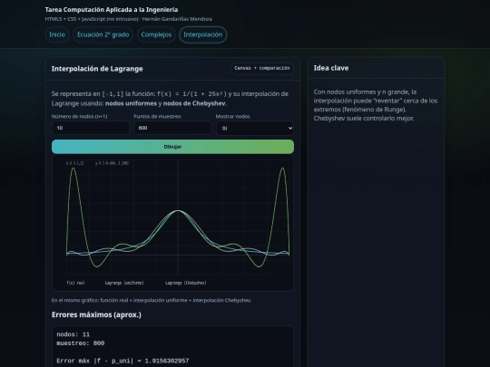Click the Mostrar nodos label
This screenshot has height=367, width=490.
(x=233, y=116)
